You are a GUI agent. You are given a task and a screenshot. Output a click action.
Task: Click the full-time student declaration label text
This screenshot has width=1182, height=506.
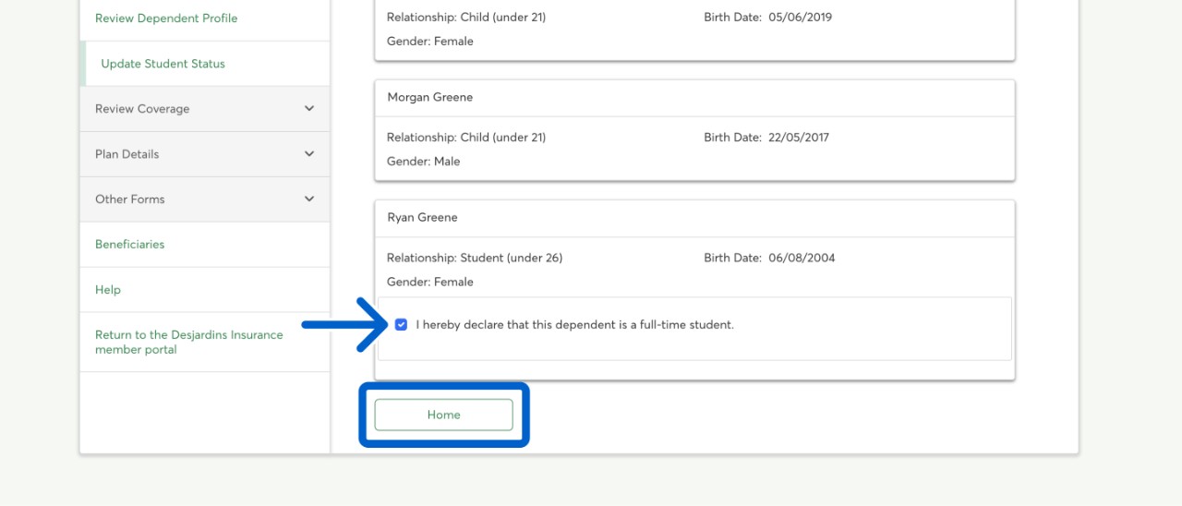pyautogui.click(x=574, y=325)
